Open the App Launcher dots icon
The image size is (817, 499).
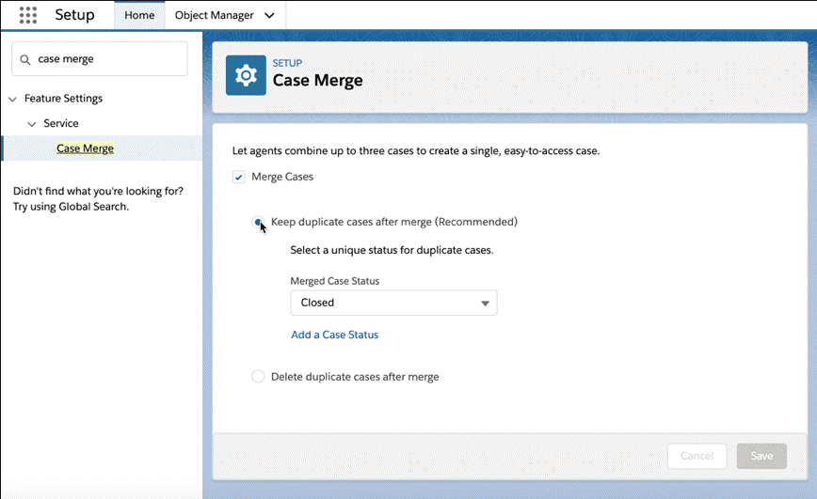(27, 15)
